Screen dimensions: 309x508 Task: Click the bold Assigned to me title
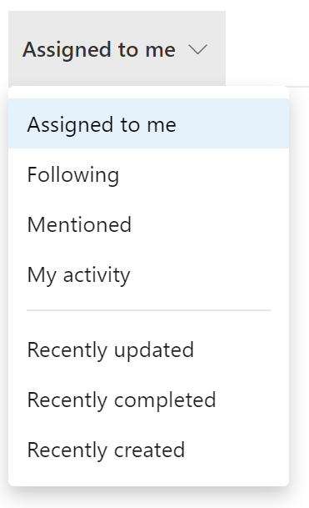99,49
